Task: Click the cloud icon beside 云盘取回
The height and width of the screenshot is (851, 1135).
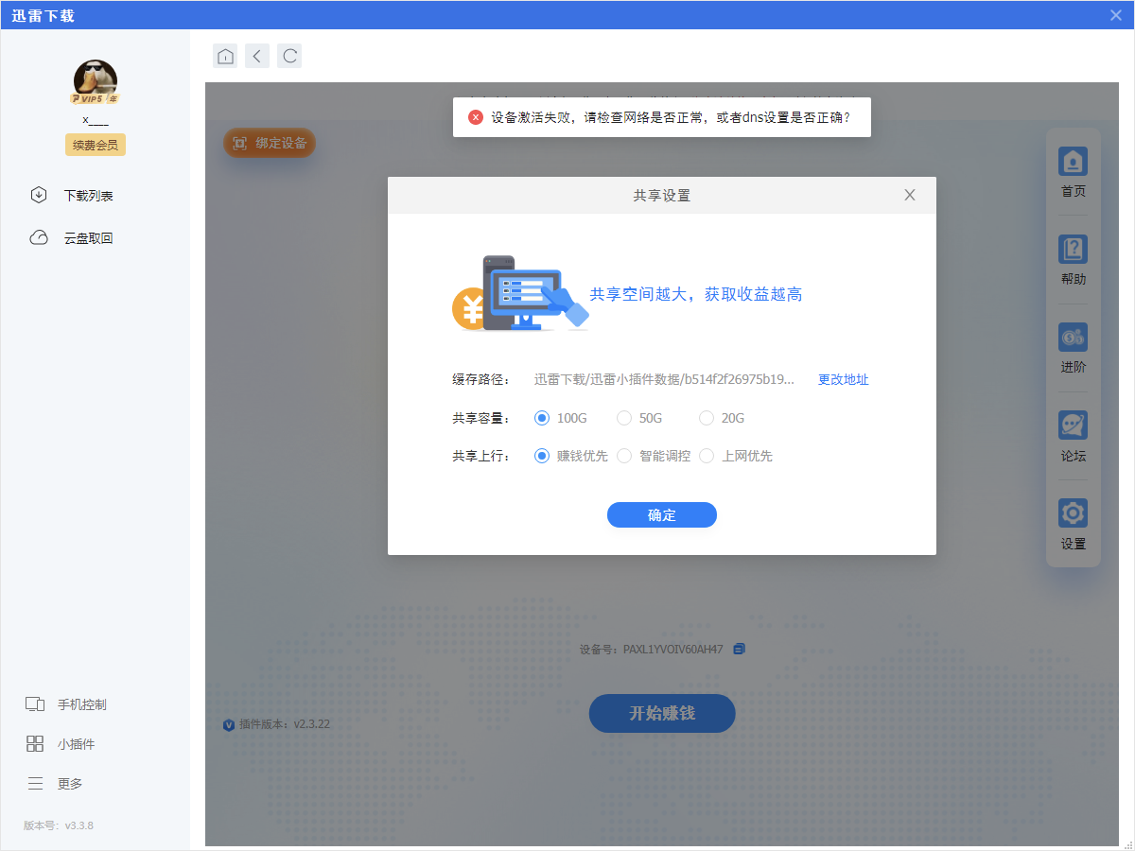Action: click(x=39, y=238)
